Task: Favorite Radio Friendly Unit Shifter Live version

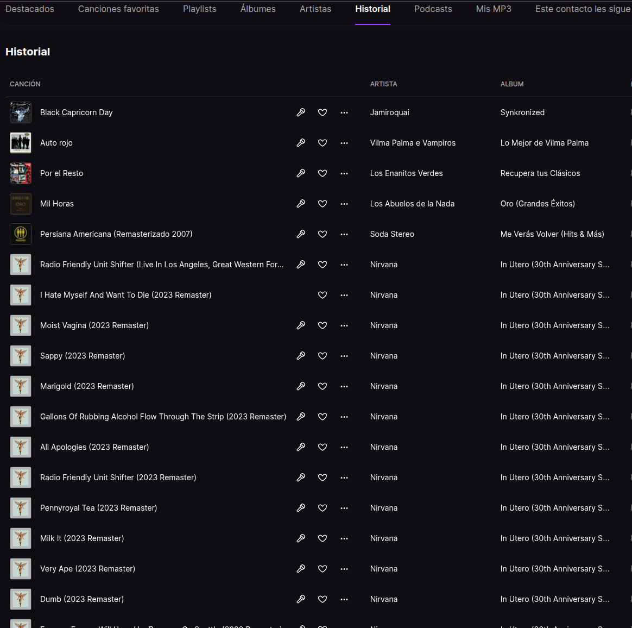Action: pyautogui.click(x=323, y=265)
